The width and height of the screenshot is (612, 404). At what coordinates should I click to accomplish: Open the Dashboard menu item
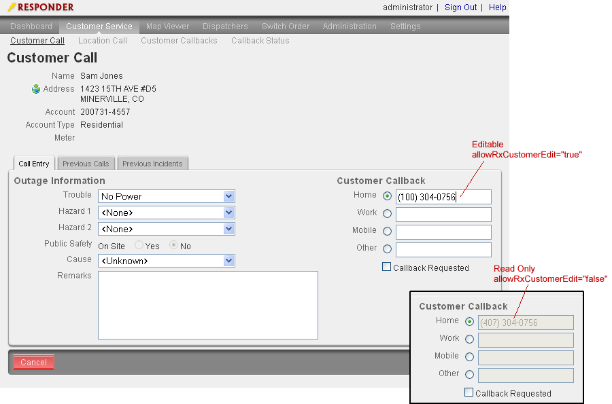tap(31, 26)
